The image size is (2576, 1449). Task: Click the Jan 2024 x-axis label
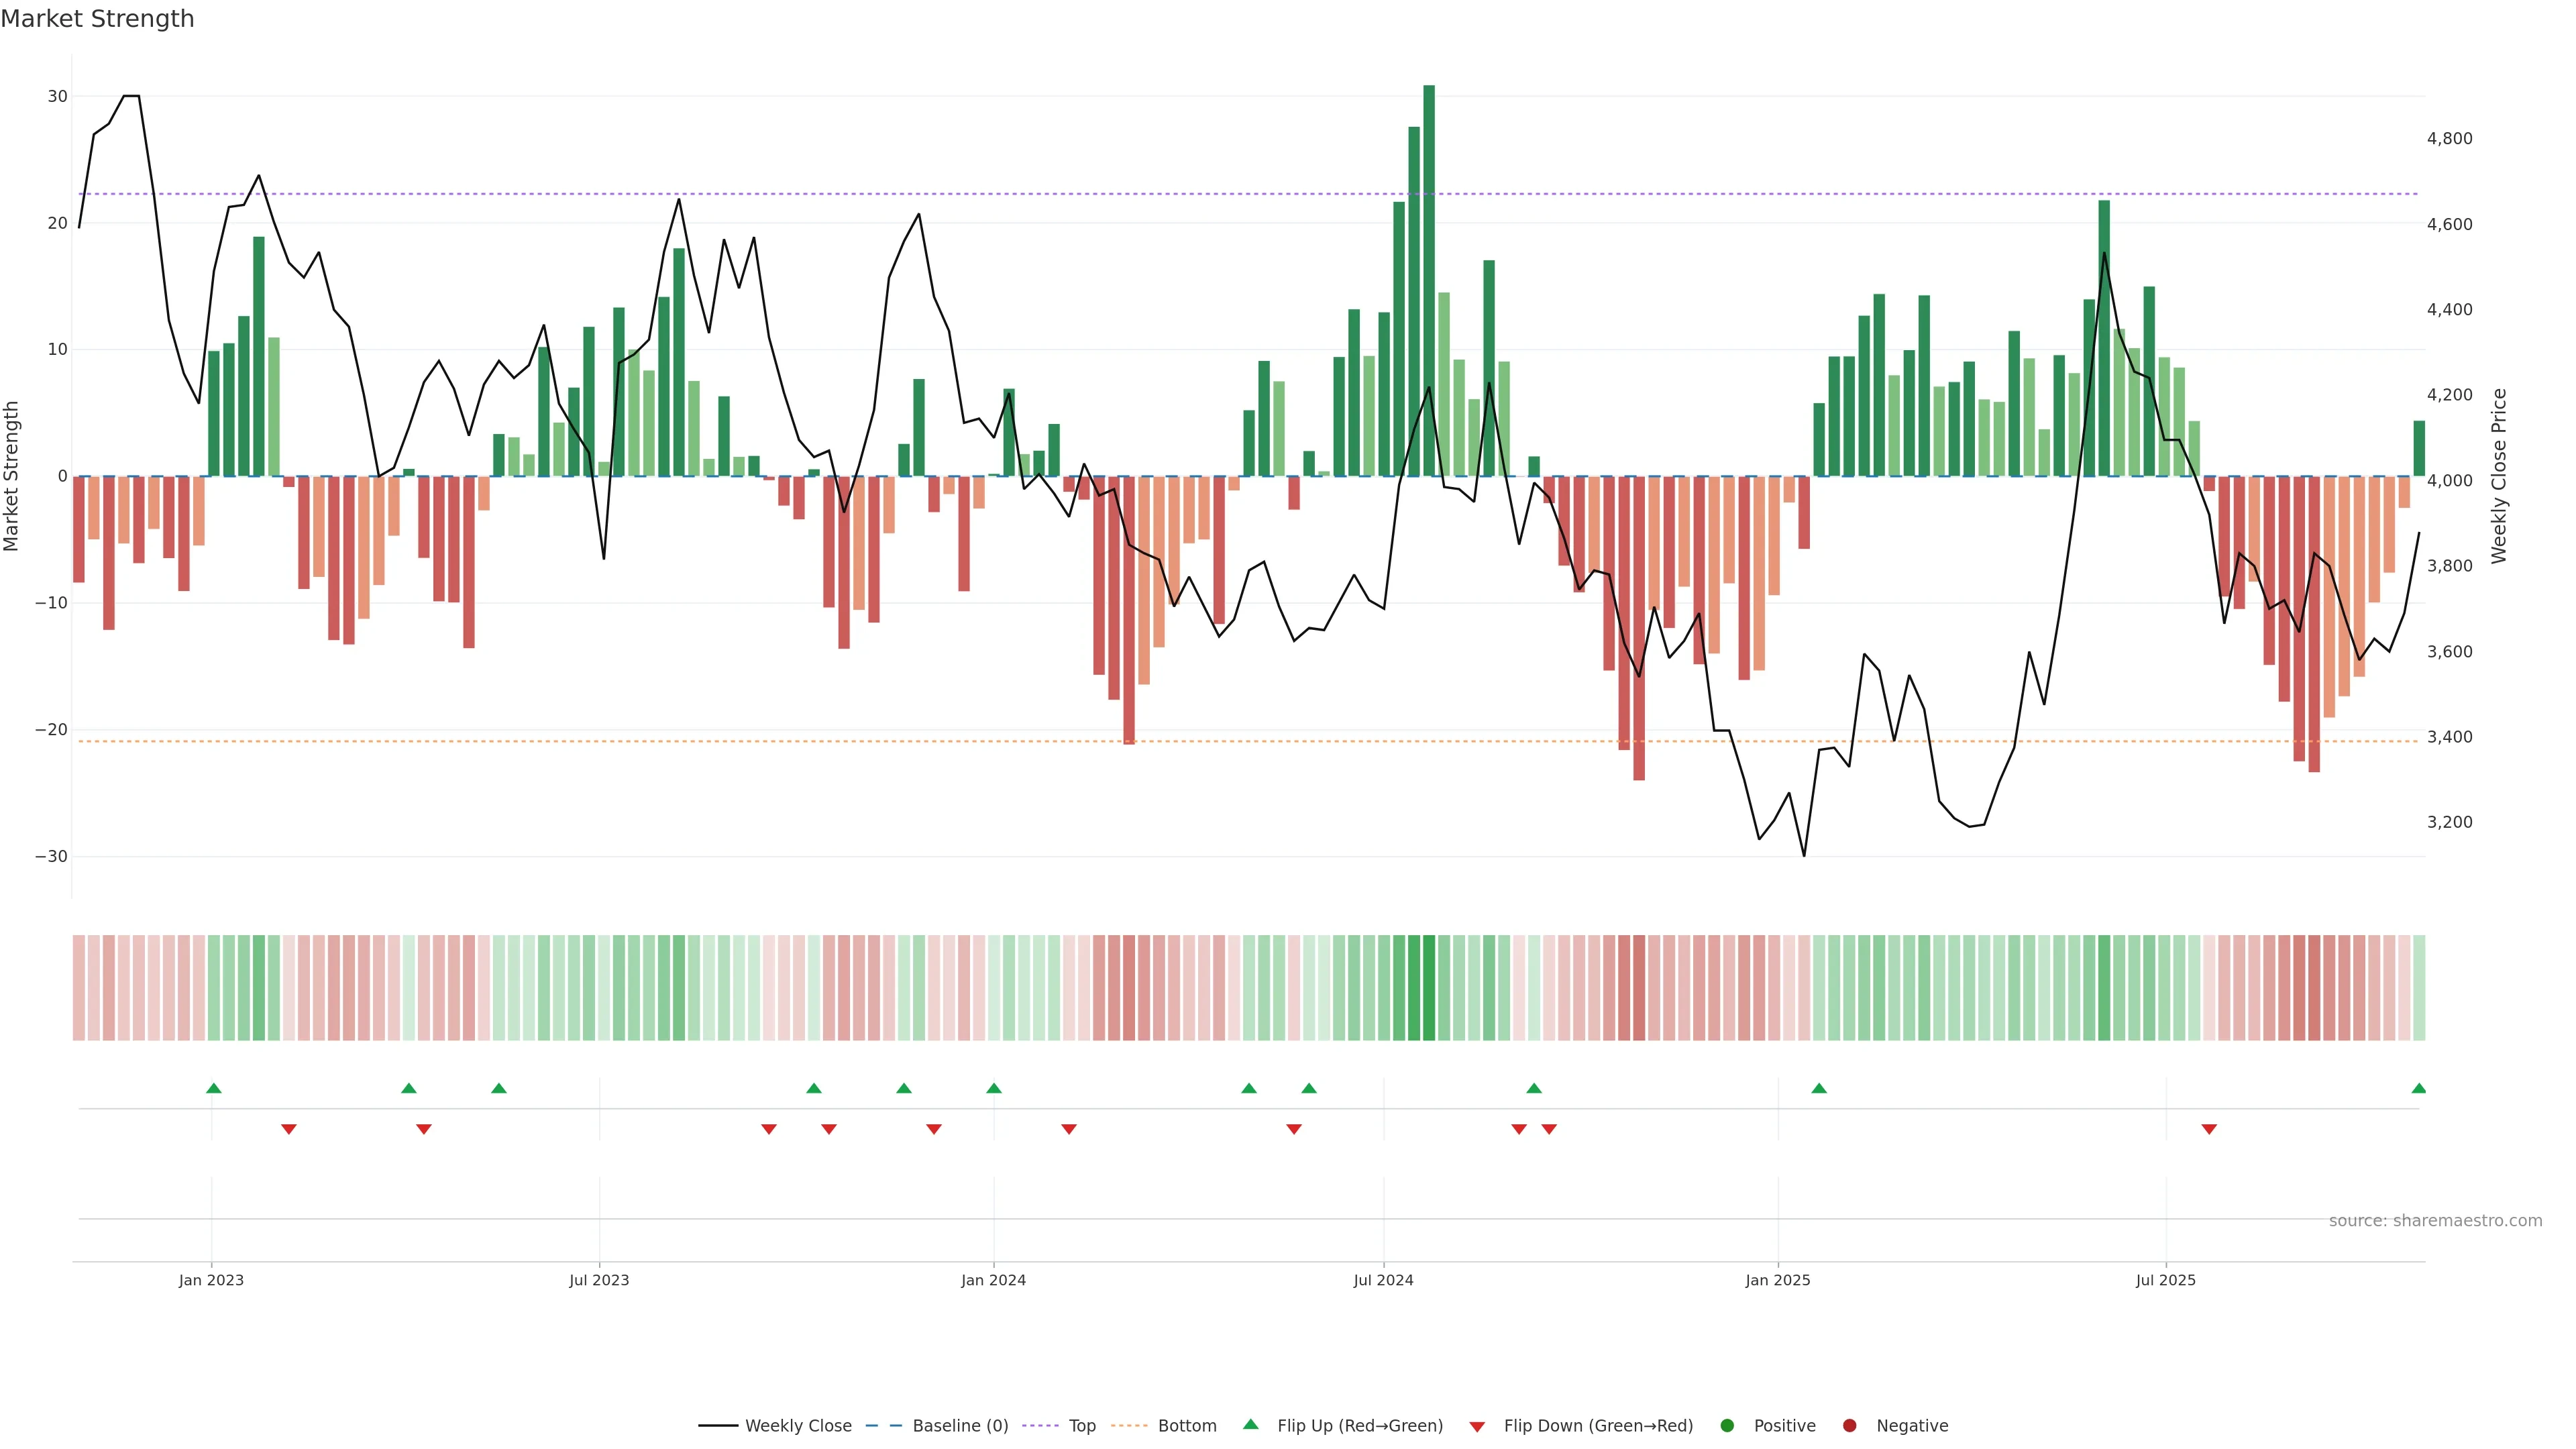[x=993, y=1280]
